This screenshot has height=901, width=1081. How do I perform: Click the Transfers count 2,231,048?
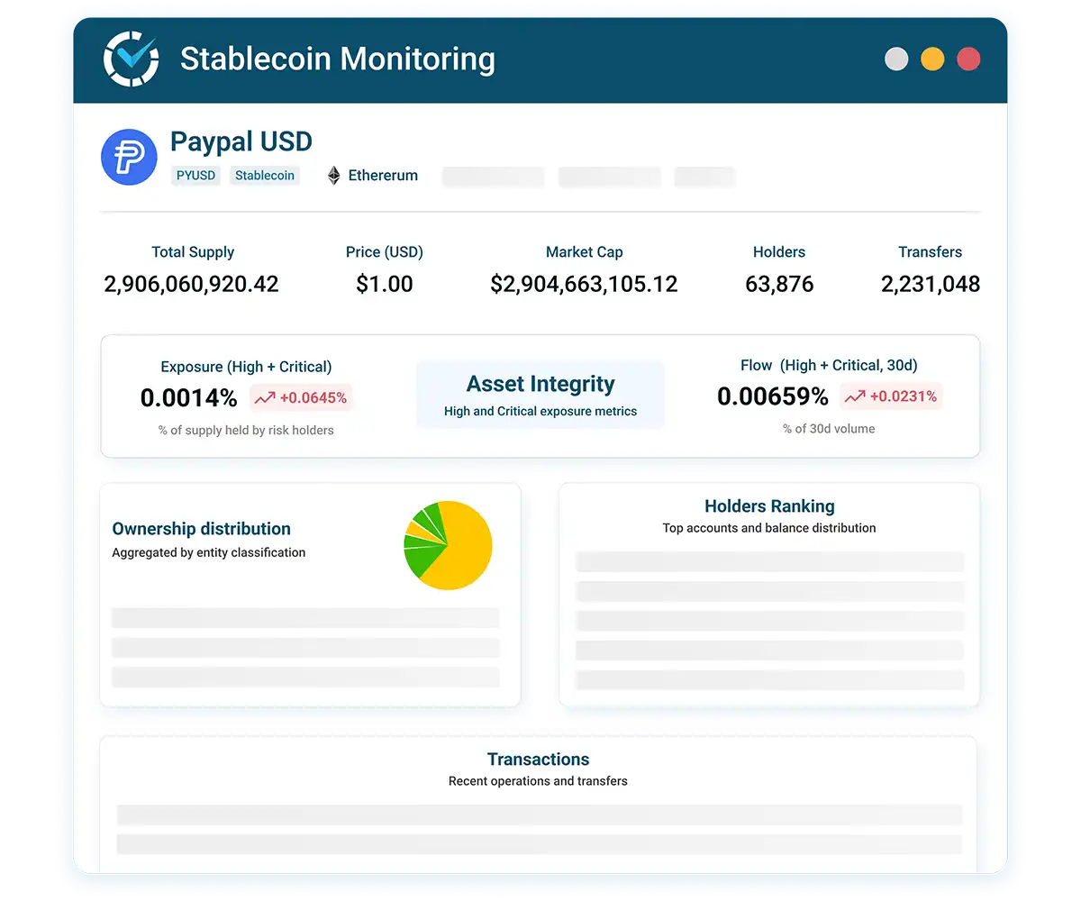point(931,285)
